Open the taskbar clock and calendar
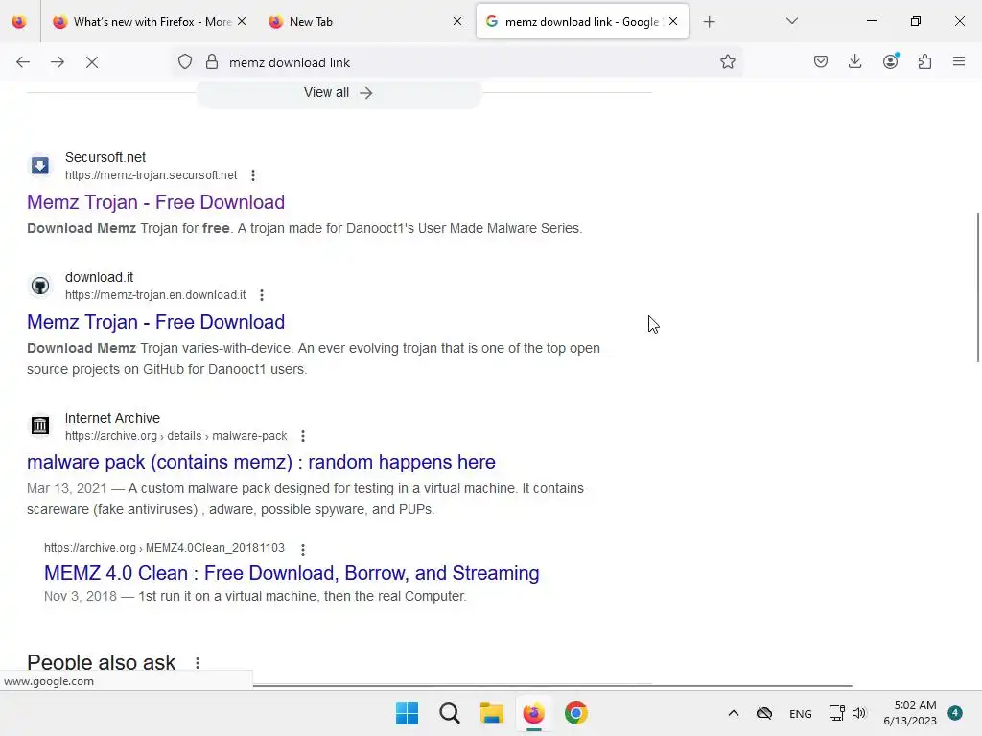 point(910,713)
